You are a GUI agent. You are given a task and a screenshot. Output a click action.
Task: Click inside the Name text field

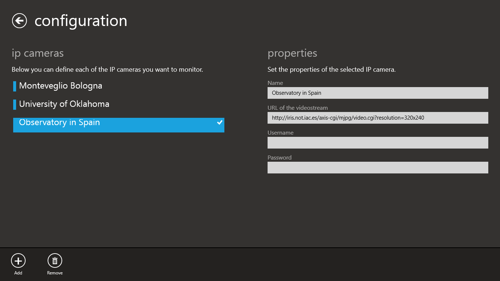[x=378, y=93]
